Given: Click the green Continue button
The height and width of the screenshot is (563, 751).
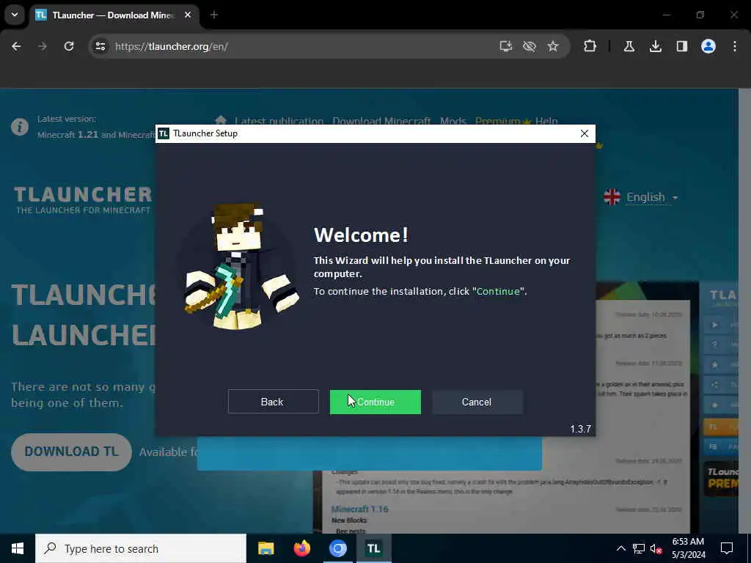Looking at the screenshot, I should click(375, 402).
